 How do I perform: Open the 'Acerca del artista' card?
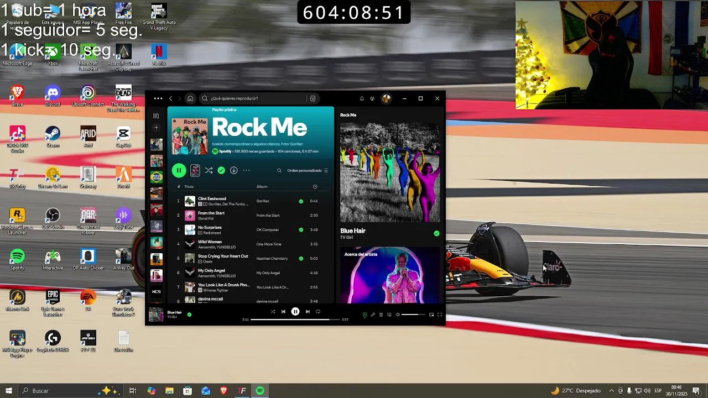point(390,275)
